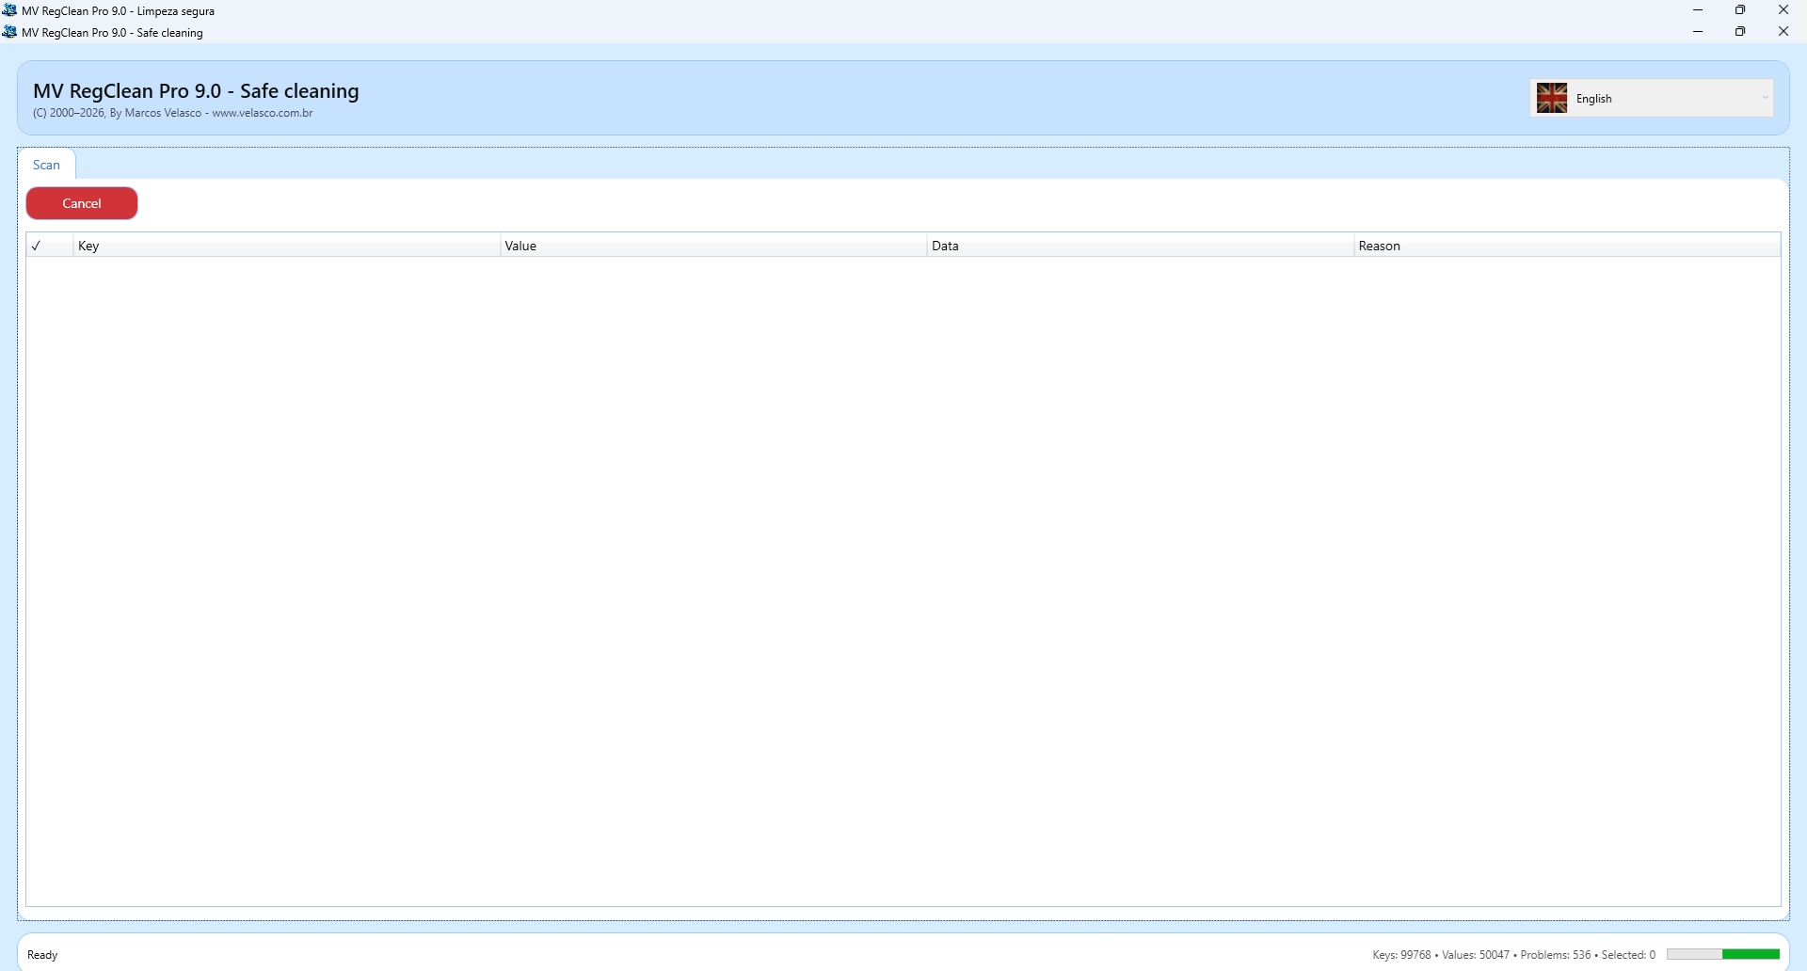Click the UK flag icon in the language selector
Image resolution: width=1807 pixels, height=971 pixels.
point(1552,98)
